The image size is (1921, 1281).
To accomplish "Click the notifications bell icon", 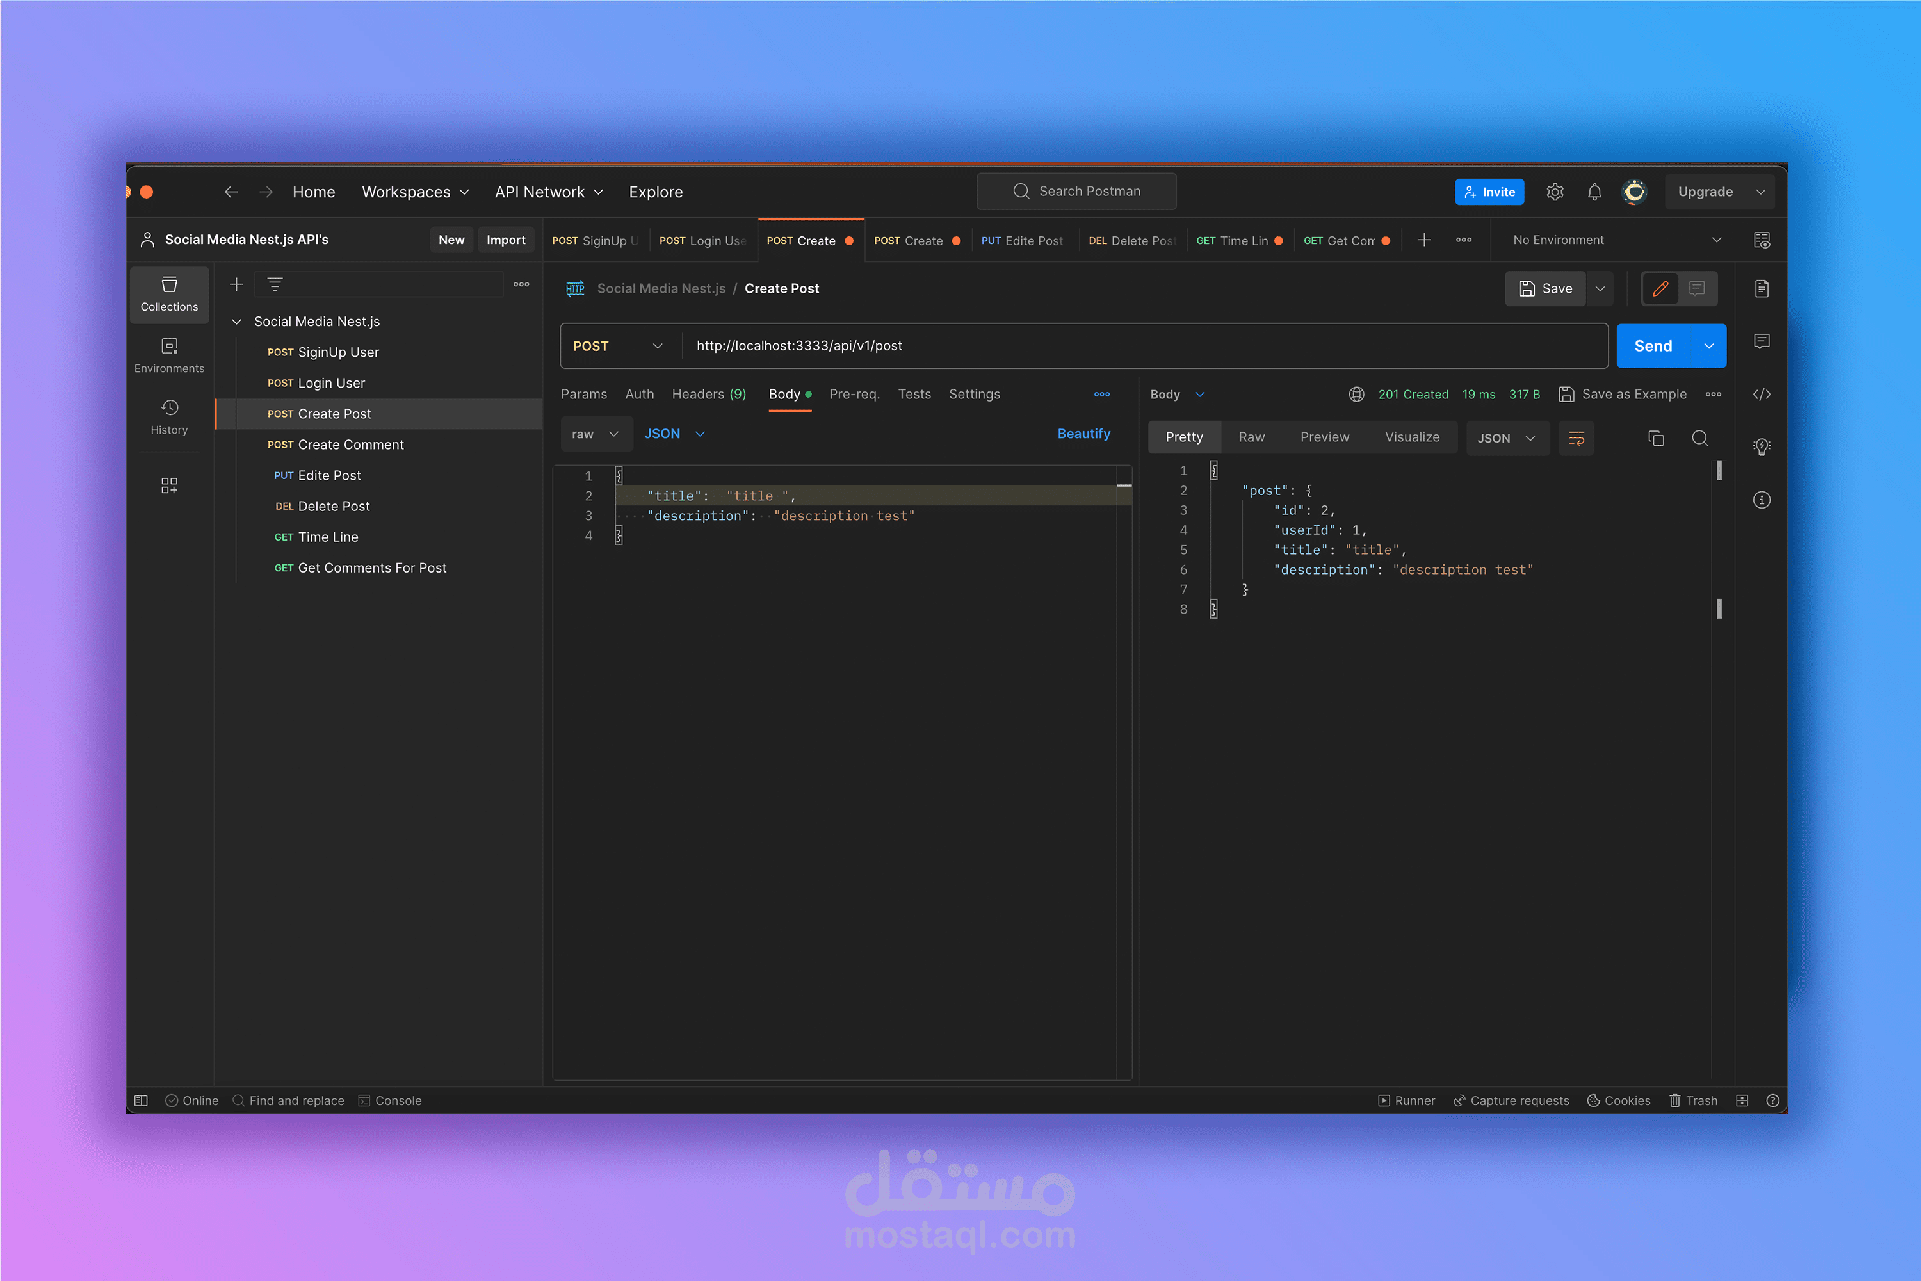I will tap(1594, 192).
